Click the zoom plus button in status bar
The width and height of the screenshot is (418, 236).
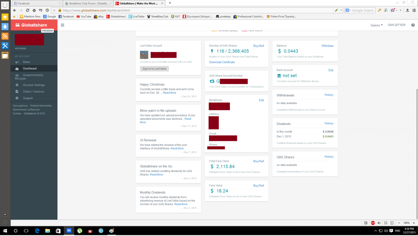click(x=413, y=223)
